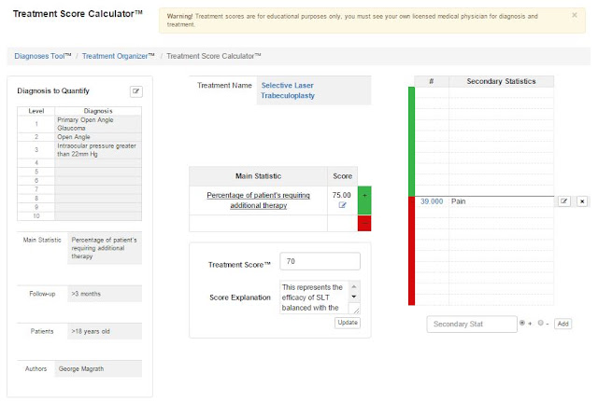Edit the Pain secondary statistic

564,201
